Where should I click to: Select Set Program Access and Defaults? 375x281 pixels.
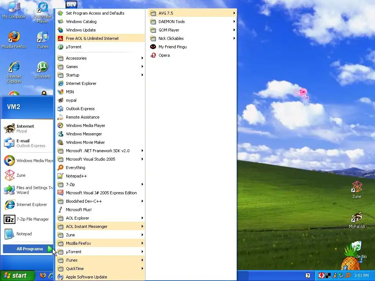tap(100, 13)
